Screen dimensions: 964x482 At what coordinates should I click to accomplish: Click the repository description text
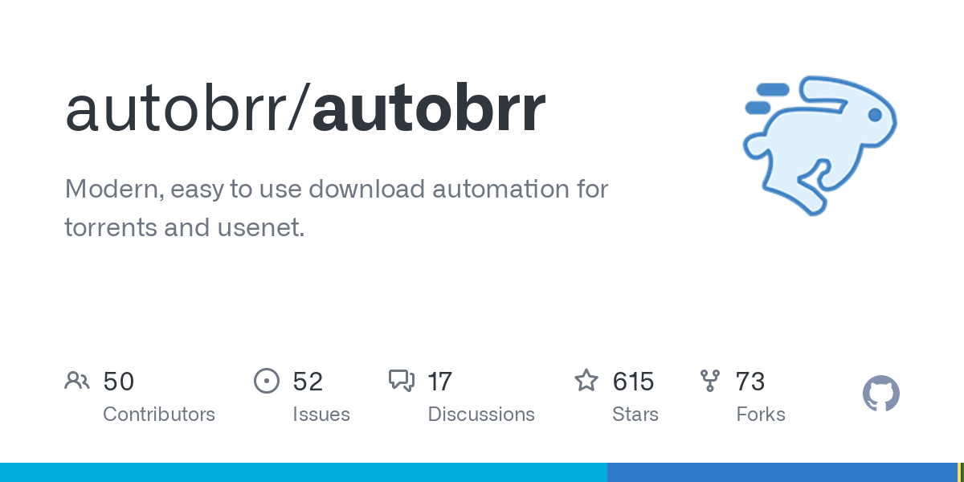click(337, 208)
